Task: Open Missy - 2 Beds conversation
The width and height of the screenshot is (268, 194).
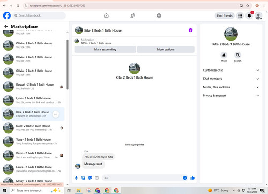Action: 33,180
